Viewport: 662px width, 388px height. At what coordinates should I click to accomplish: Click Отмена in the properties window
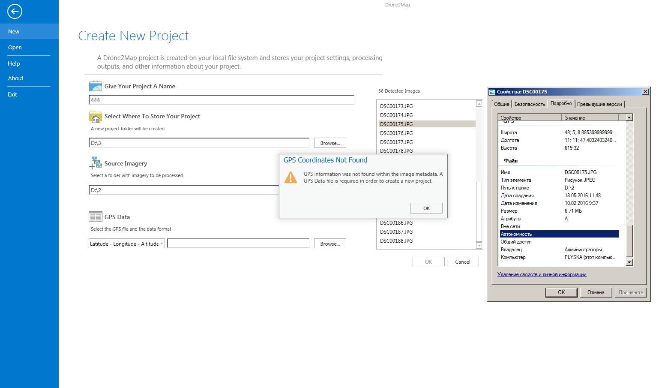click(596, 292)
